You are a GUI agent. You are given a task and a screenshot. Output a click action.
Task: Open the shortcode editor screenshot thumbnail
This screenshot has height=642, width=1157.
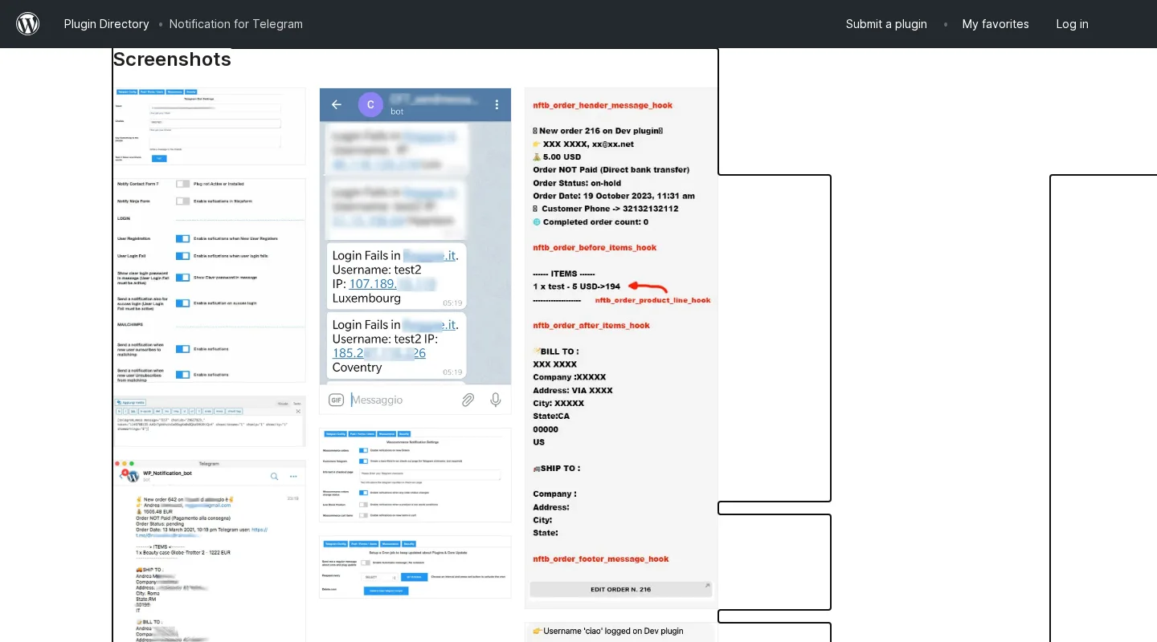210,421
